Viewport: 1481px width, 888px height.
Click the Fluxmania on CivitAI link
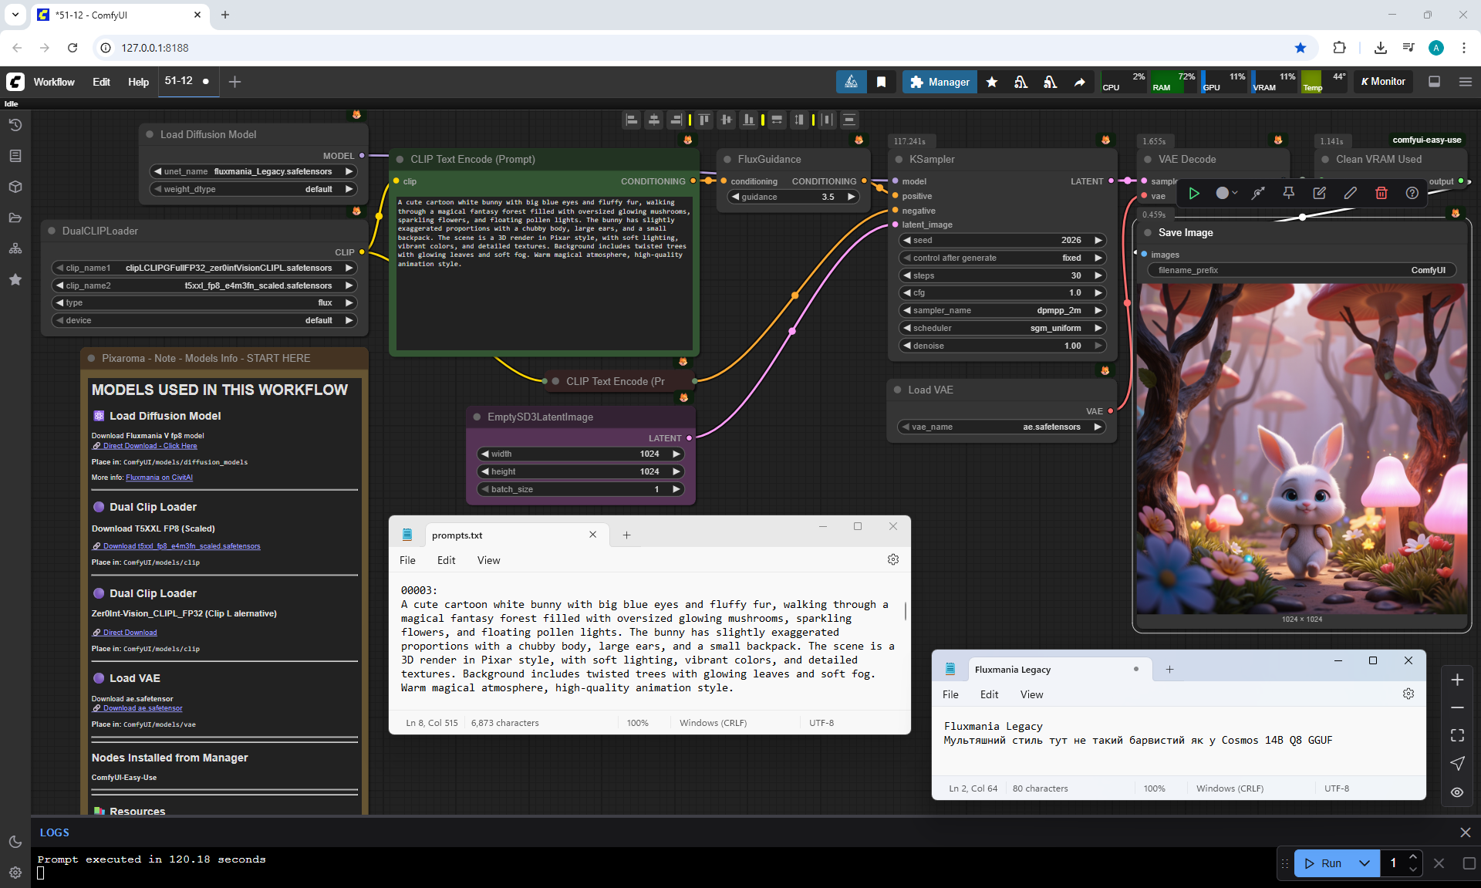click(159, 478)
